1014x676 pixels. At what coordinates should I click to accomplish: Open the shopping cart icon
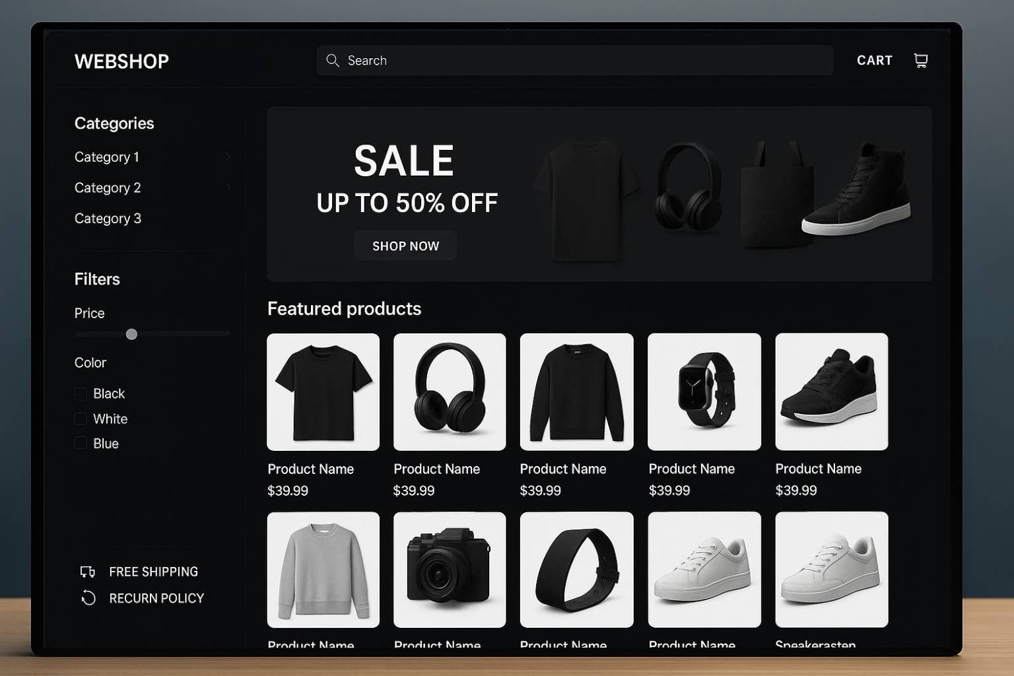920,61
